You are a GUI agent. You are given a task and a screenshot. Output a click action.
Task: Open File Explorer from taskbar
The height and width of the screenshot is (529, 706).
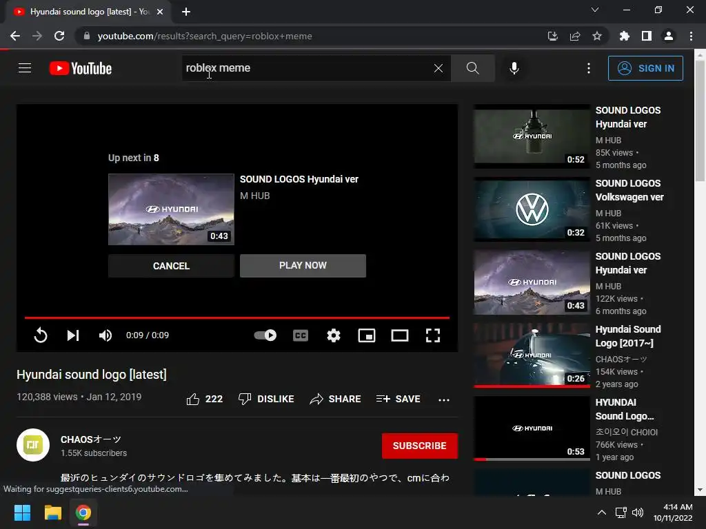pyautogui.click(x=52, y=512)
